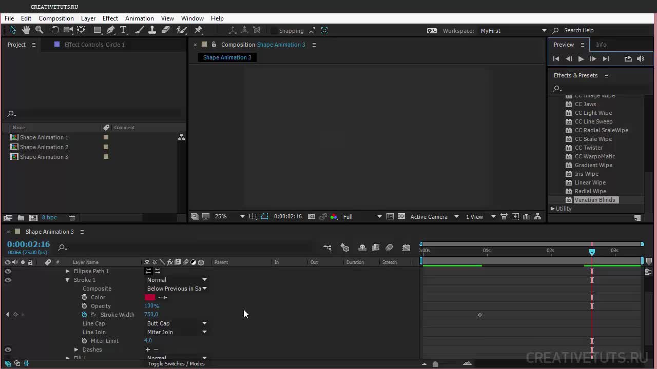Screen dimensions: 657x369
Task: Toggle the Color property stopwatch
Action: coord(85,297)
